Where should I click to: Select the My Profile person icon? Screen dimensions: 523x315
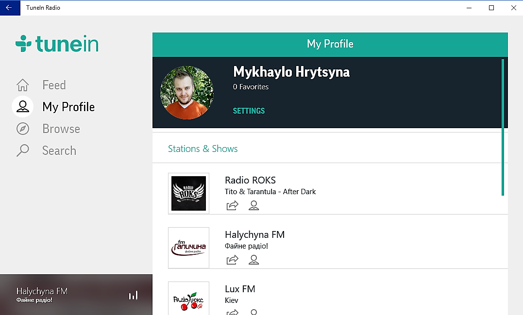coord(22,106)
